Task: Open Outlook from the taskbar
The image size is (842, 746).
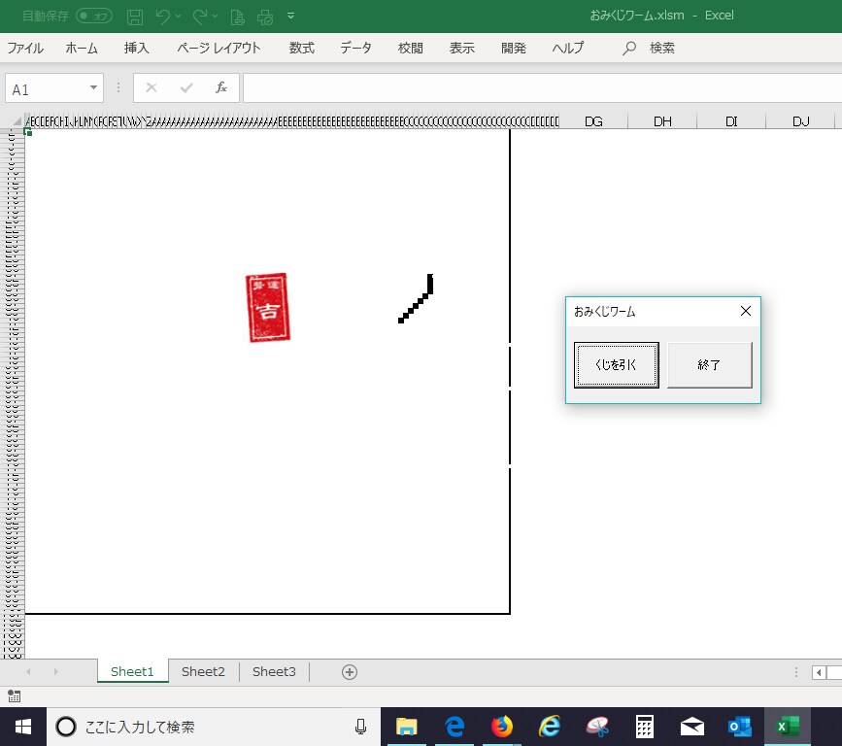Action: tap(739, 727)
